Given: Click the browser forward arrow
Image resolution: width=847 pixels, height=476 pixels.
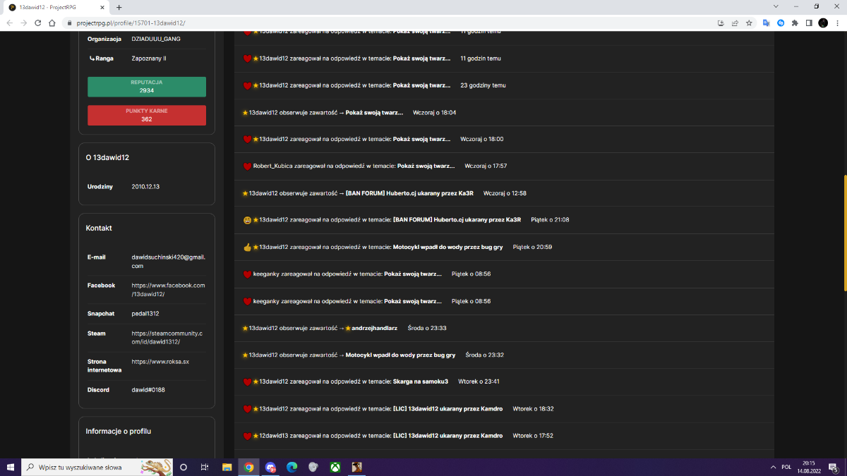Looking at the screenshot, I should coord(24,23).
